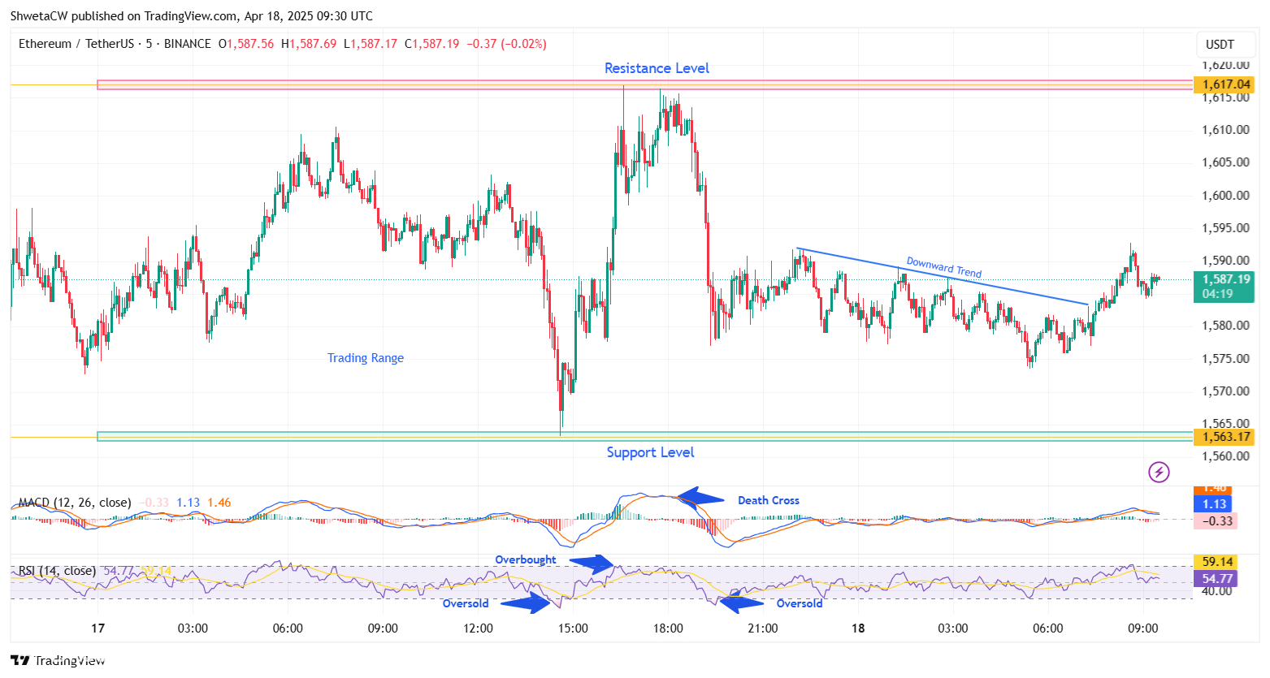The image size is (1270, 678).
Task: Select the Overbought annotation on RSI
Action: click(526, 559)
